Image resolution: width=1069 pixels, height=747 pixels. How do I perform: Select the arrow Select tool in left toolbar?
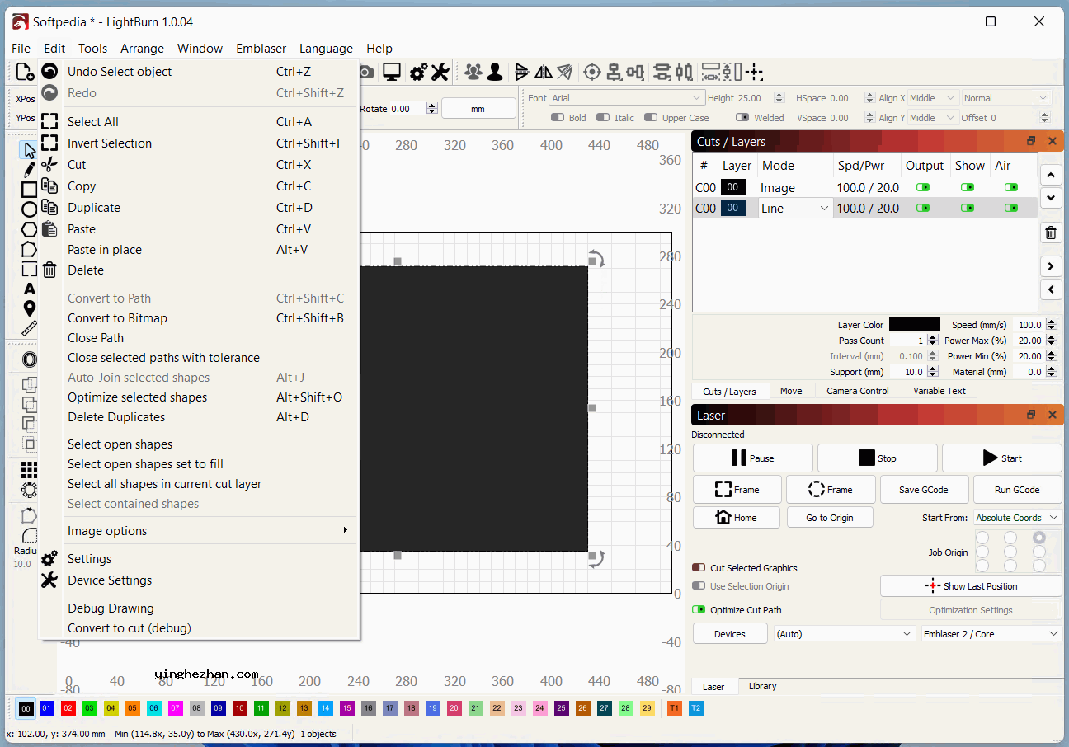(30, 150)
